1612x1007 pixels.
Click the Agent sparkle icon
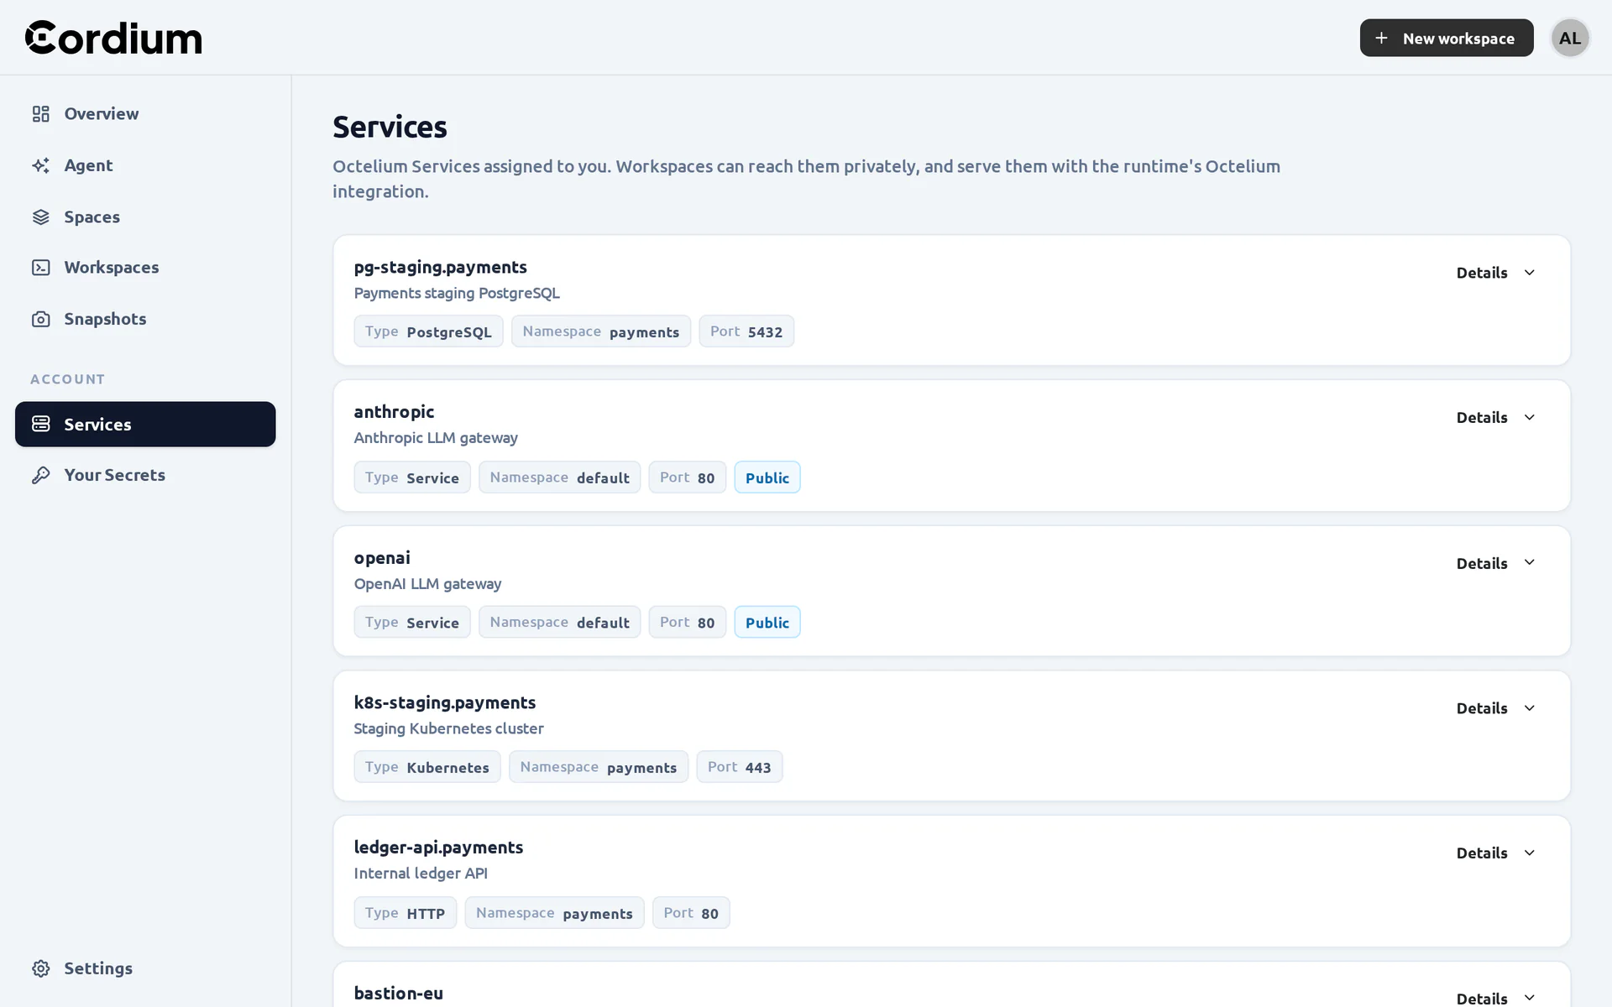(40, 165)
